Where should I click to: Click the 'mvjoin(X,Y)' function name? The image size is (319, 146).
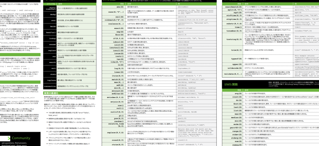(x=117, y=102)
